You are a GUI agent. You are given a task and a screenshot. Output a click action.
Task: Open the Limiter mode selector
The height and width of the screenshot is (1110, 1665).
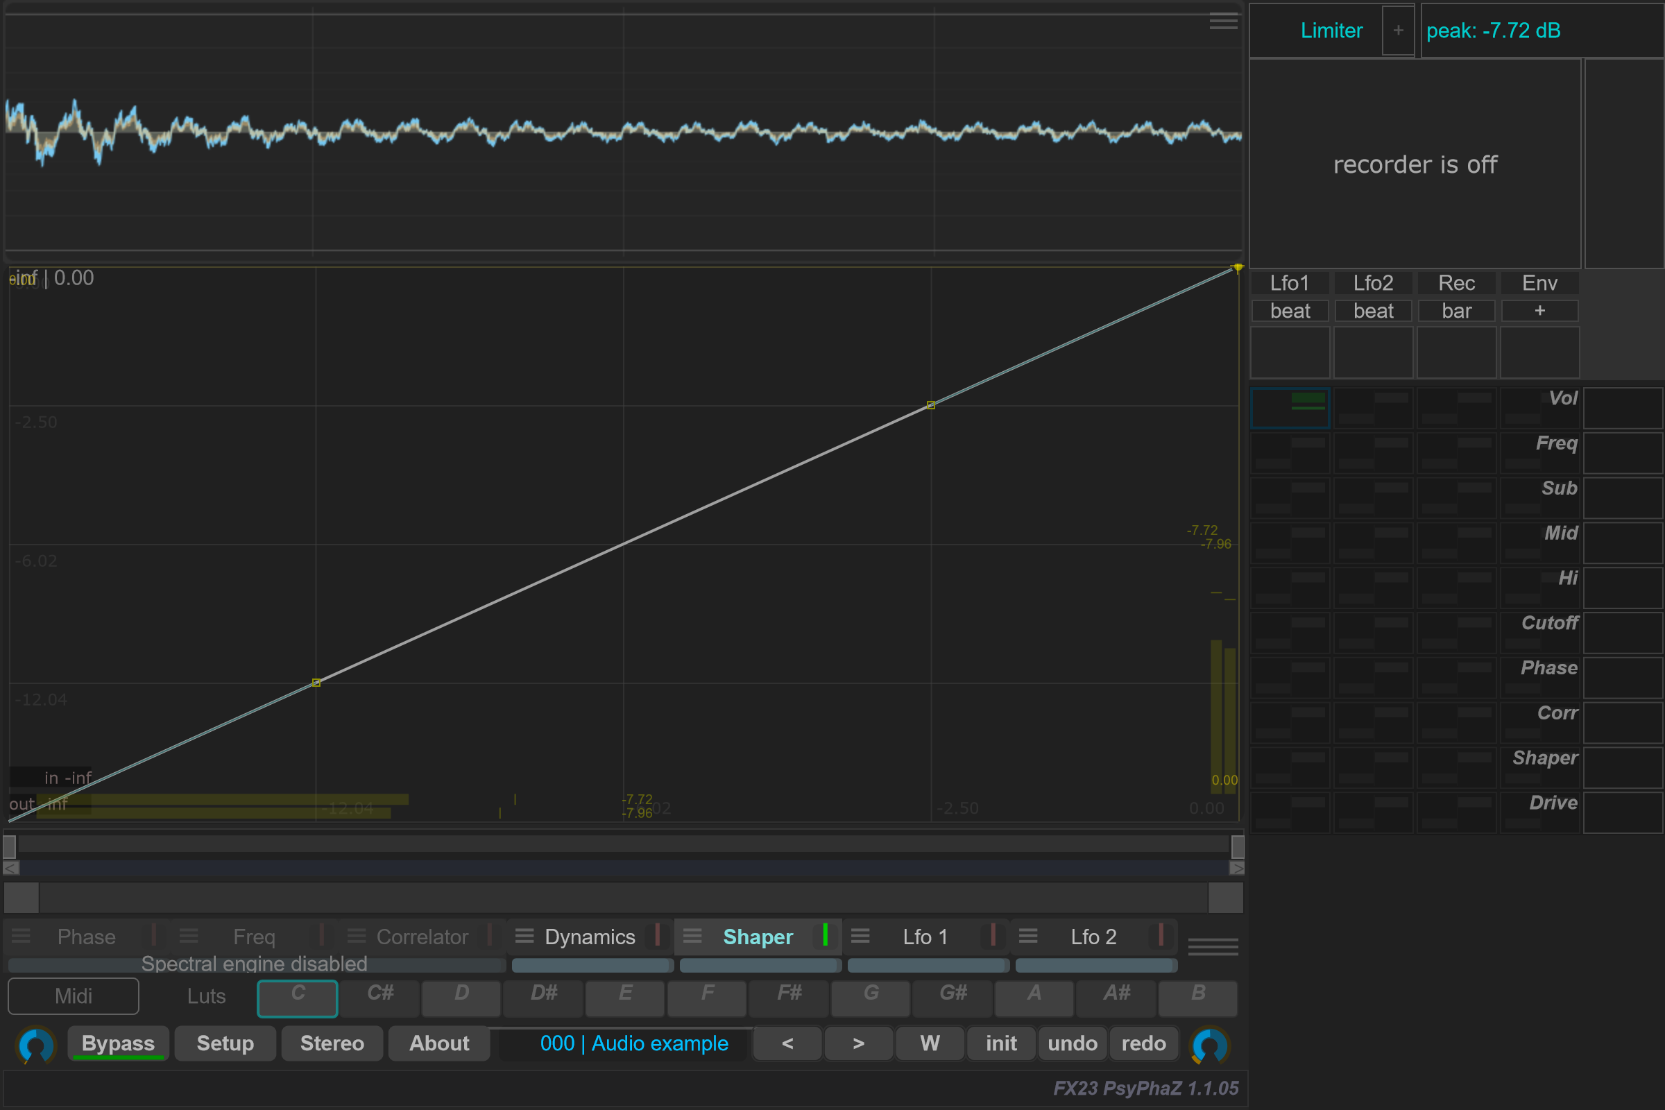tap(1331, 31)
